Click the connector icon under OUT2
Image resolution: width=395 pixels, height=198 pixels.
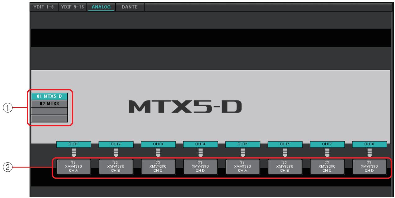coord(116,153)
